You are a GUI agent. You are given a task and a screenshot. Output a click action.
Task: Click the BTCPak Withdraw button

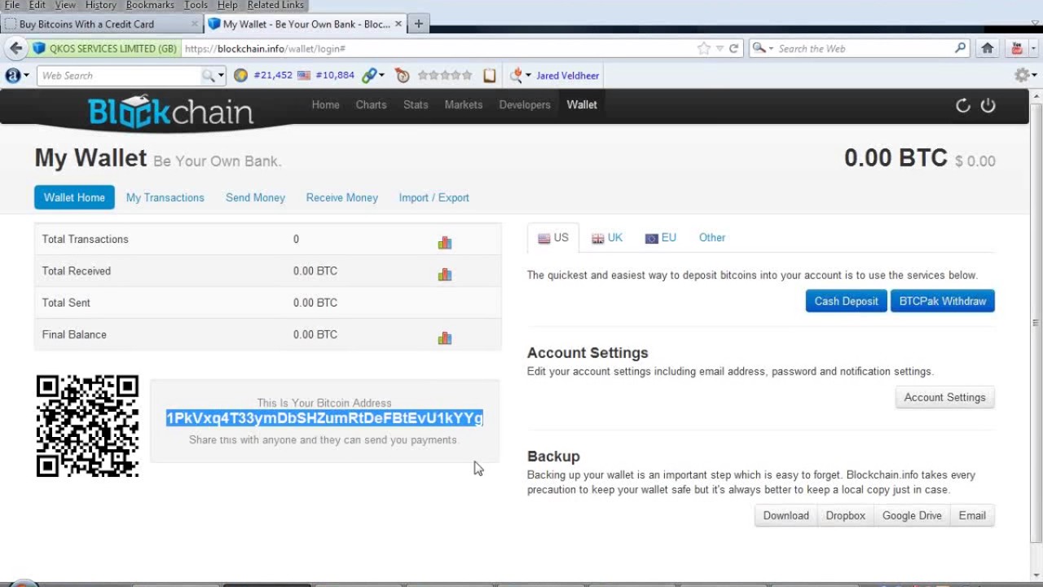[x=942, y=301]
